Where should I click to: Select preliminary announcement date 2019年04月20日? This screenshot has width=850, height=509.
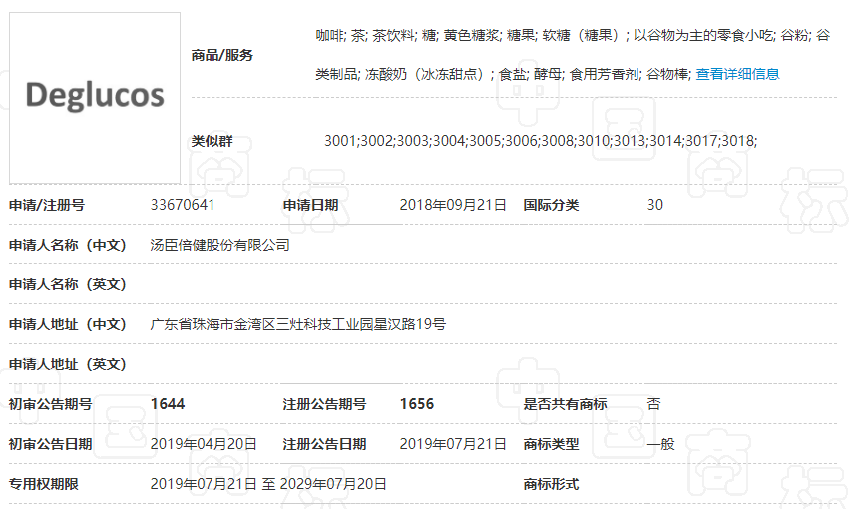(x=204, y=444)
